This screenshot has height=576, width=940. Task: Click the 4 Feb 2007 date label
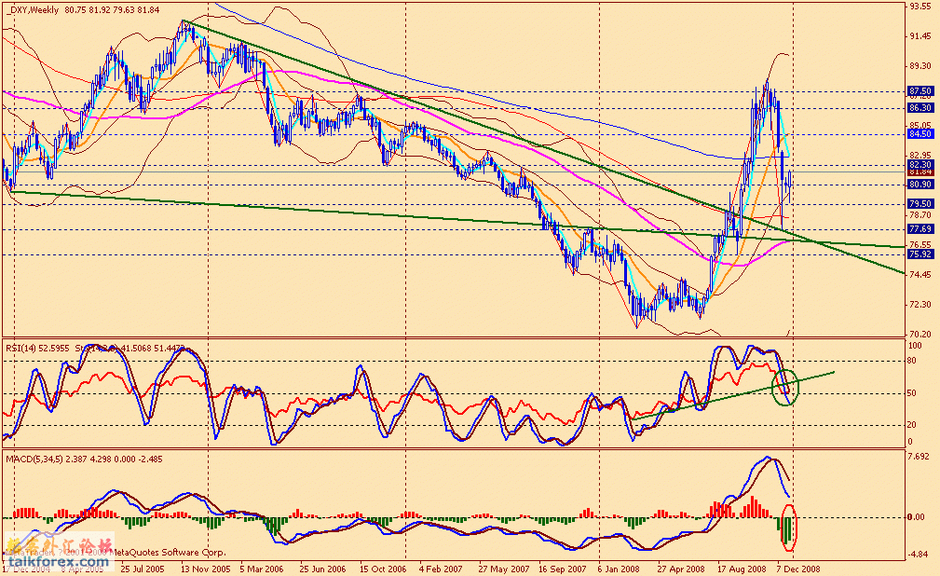pyautogui.click(x=441, y=569)
